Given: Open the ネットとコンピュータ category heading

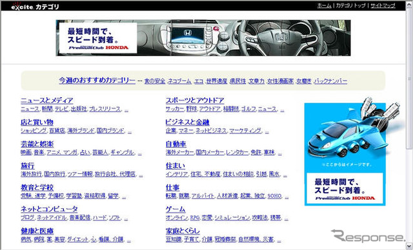Looking at the screenshot, I should pyautogui.click(x=49, y=209).
